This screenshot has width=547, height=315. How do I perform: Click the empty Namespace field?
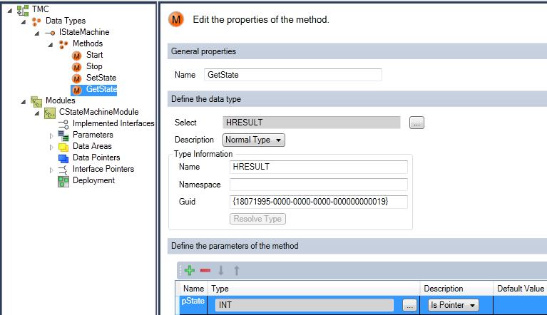coord(319,185)
